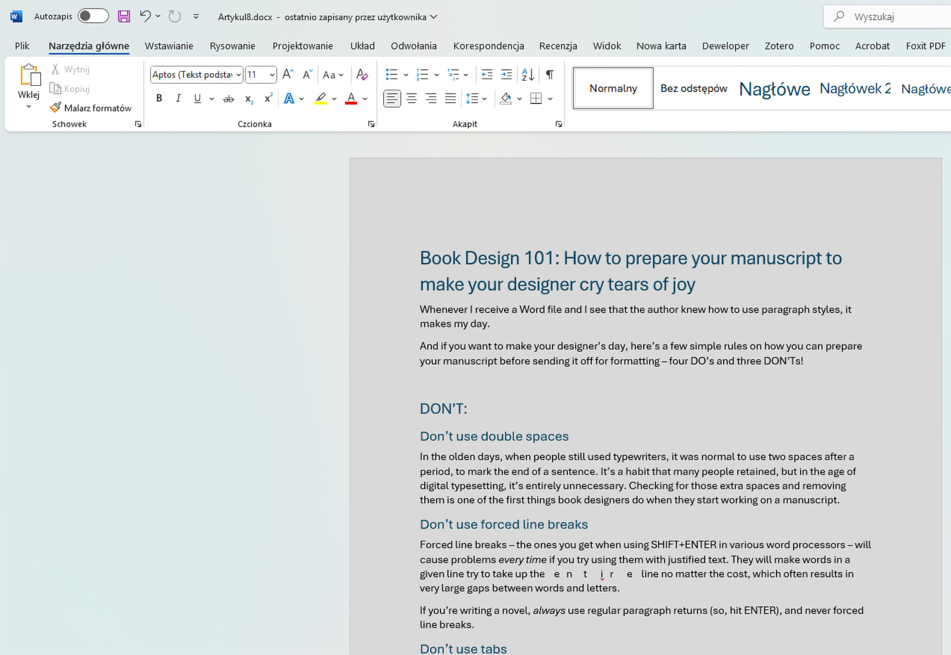Click the sort A-Z icon
This screenshot has width=951, height=655.
pos(528,74)
